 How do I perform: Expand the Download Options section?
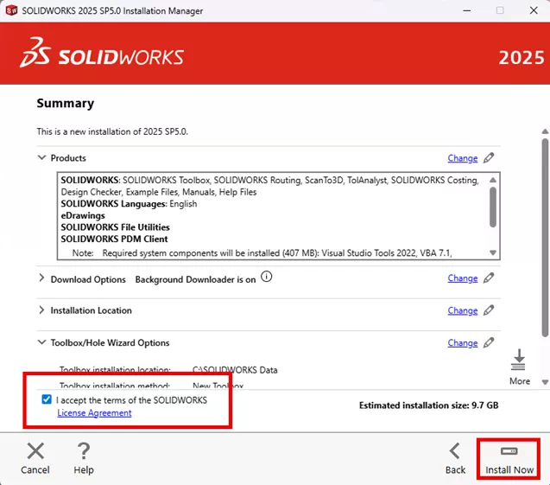(x=41, y=278)
